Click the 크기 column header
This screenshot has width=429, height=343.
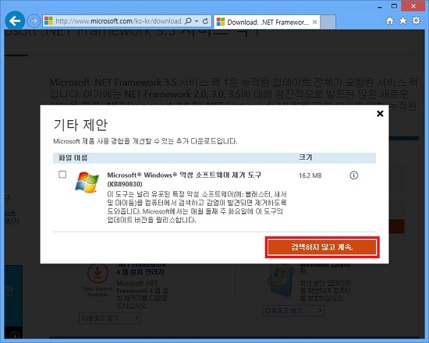(x=305, y=157)
